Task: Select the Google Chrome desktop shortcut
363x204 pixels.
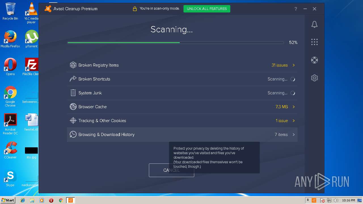Action: point(10,96)
